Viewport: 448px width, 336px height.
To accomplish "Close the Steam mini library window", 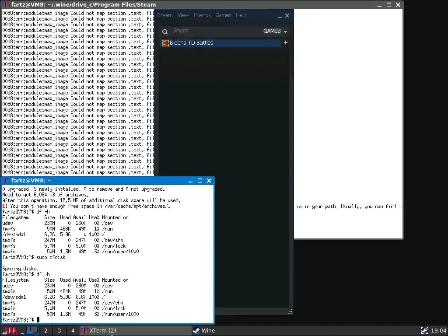I will pyautogui.click(x=287, y=15).
